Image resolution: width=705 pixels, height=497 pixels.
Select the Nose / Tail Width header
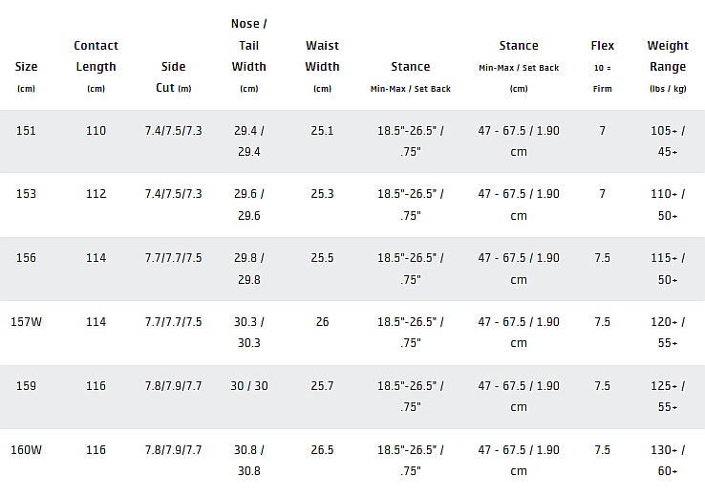(248, 45)
